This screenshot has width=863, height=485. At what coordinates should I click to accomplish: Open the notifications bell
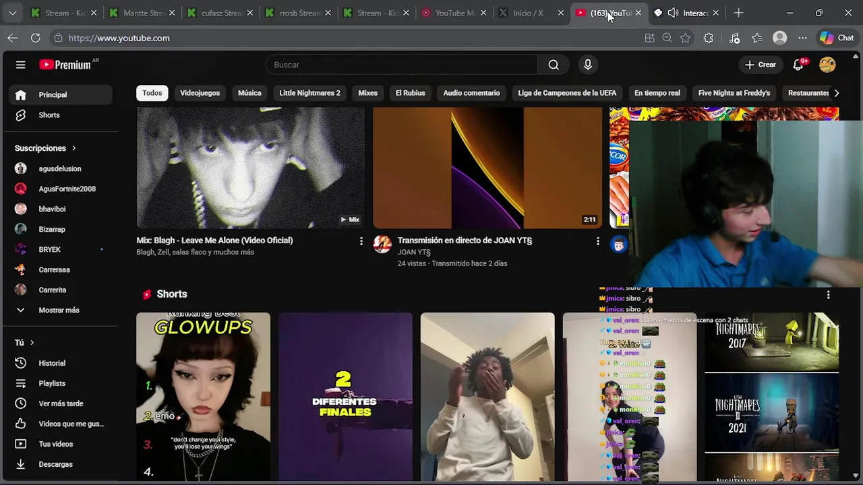tap(798, 65)
